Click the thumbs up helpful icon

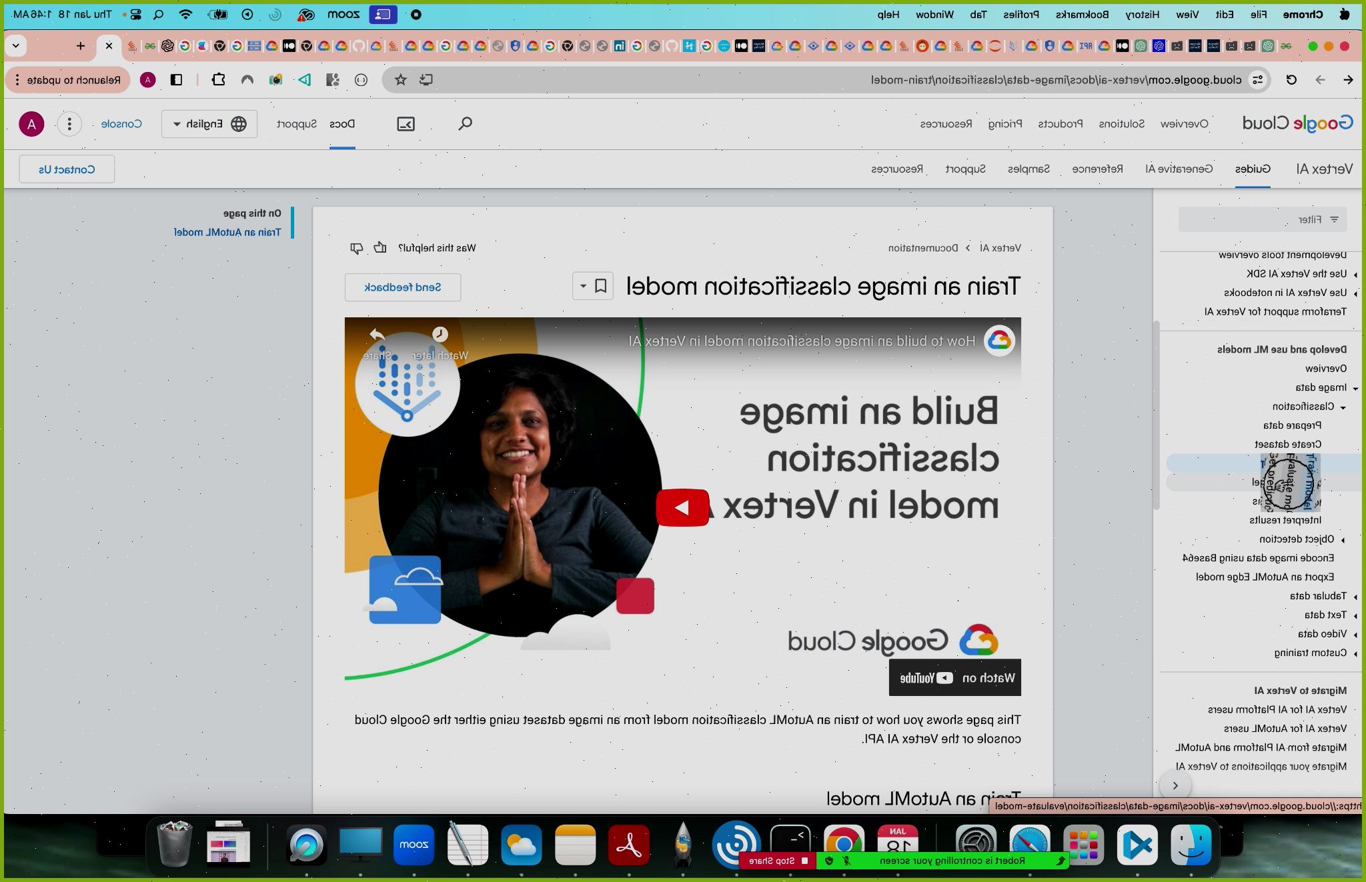pyautogui.click(x=380, y=247)
